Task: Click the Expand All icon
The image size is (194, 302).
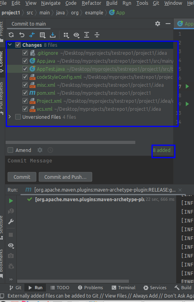Action: pyautogui.click(x=87, y=35)
